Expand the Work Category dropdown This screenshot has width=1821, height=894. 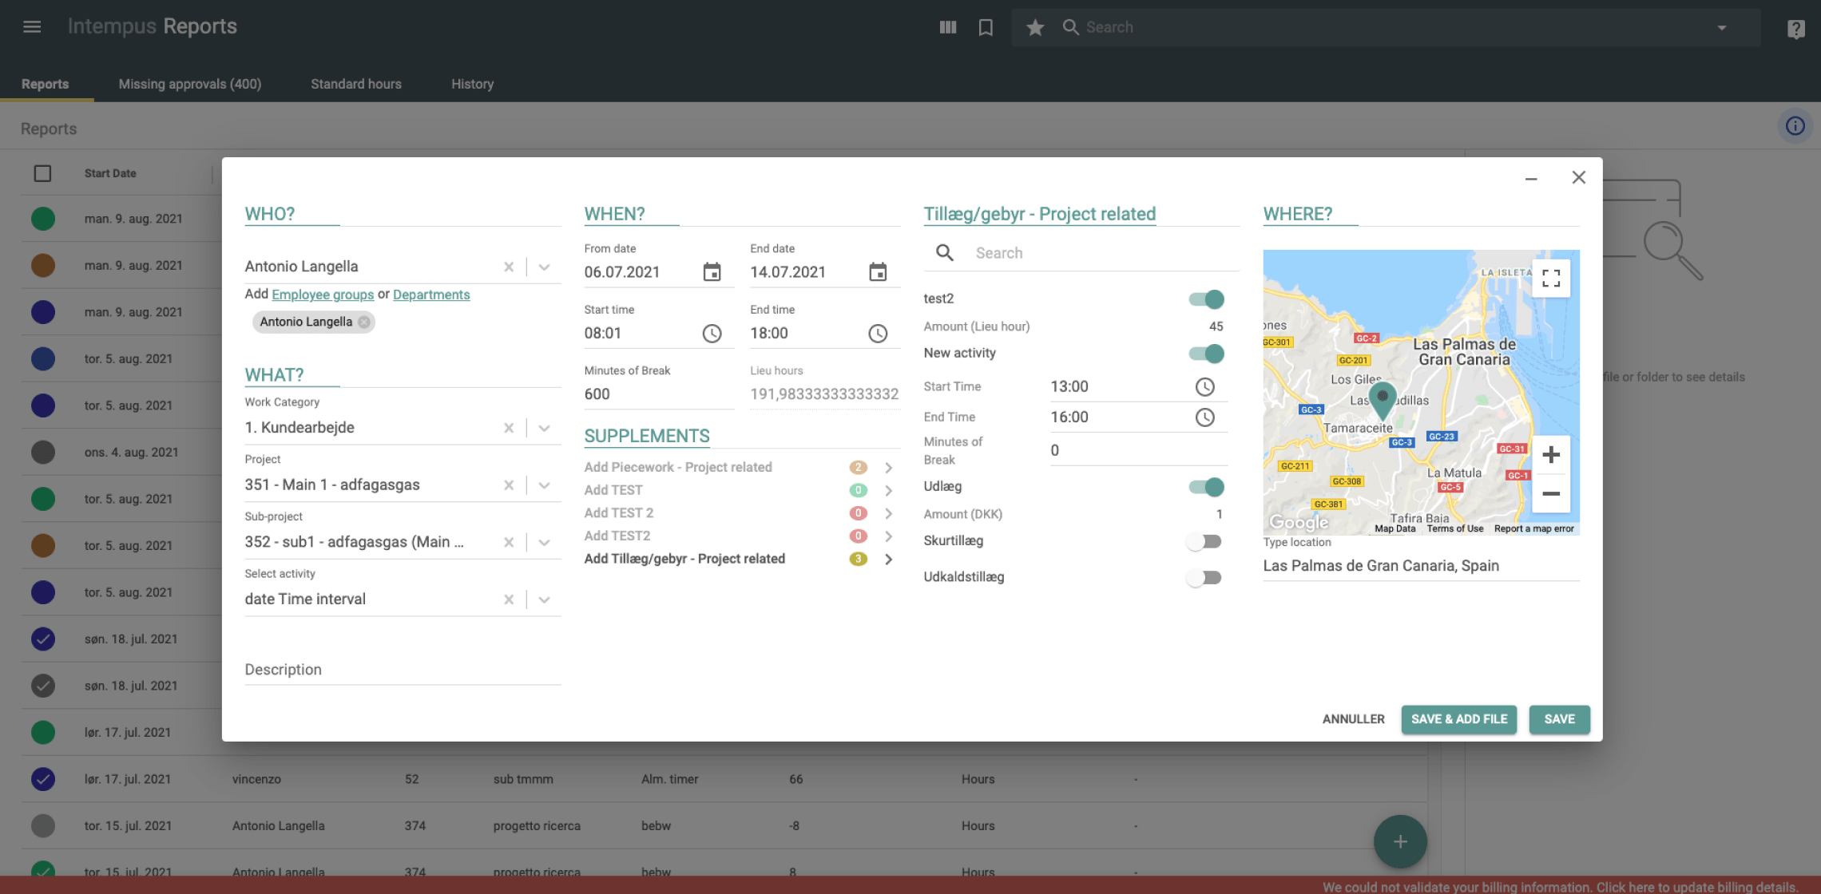click(x=544, y=429)
